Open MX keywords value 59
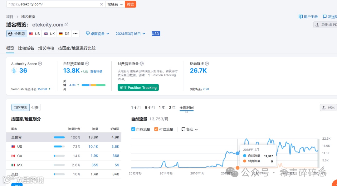 pos(117,165)
